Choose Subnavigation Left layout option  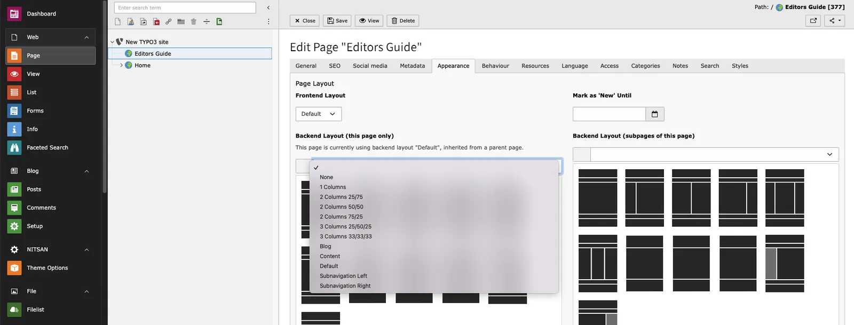tap(434, 276)
